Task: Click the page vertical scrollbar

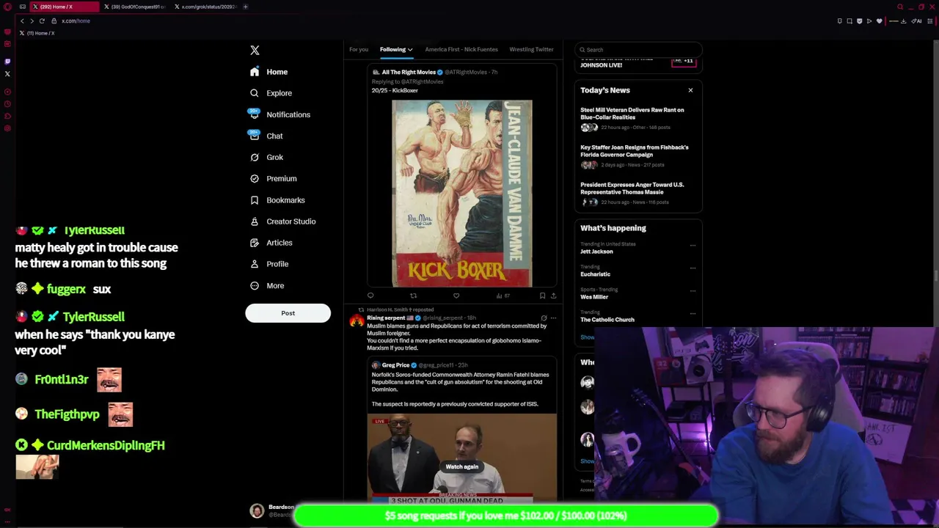Action: pyautogui.click(x=936, y=275)
